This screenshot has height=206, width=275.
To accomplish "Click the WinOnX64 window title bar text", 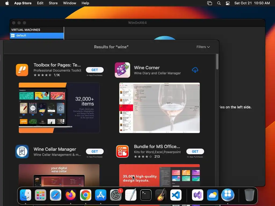I will (x=137, y=23).
